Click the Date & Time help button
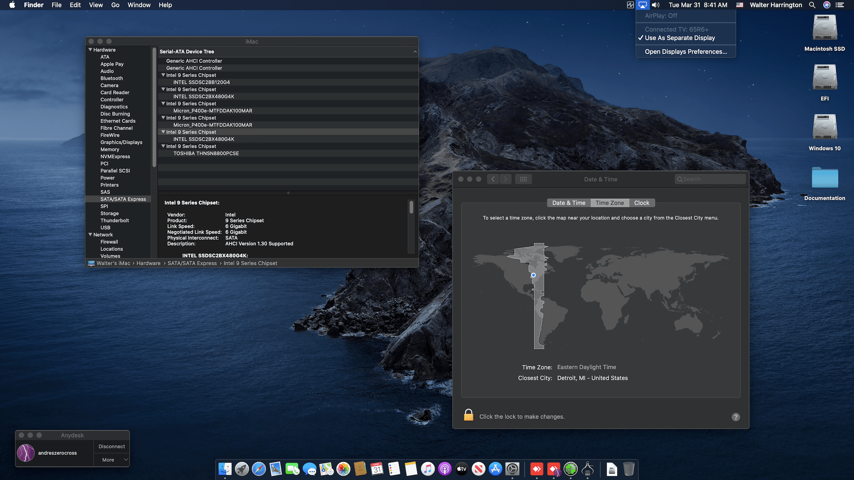Image resolution: width=854 pixels, height=480 pixels. [x=736, y=417]
